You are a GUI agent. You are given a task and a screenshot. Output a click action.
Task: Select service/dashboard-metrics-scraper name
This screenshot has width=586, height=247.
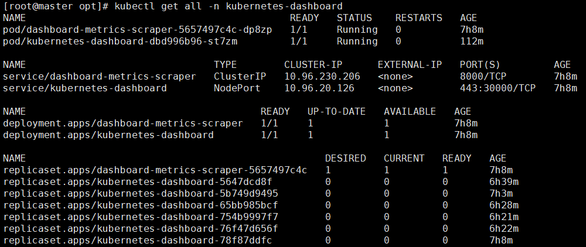coord(100,77)
